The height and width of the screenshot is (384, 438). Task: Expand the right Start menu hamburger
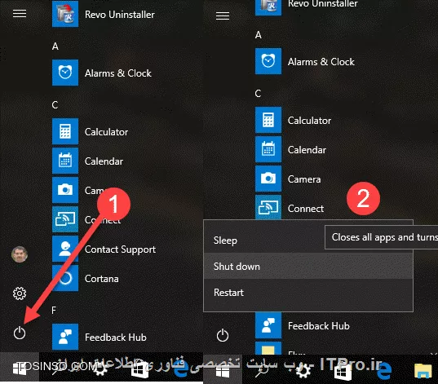point(223,15)
